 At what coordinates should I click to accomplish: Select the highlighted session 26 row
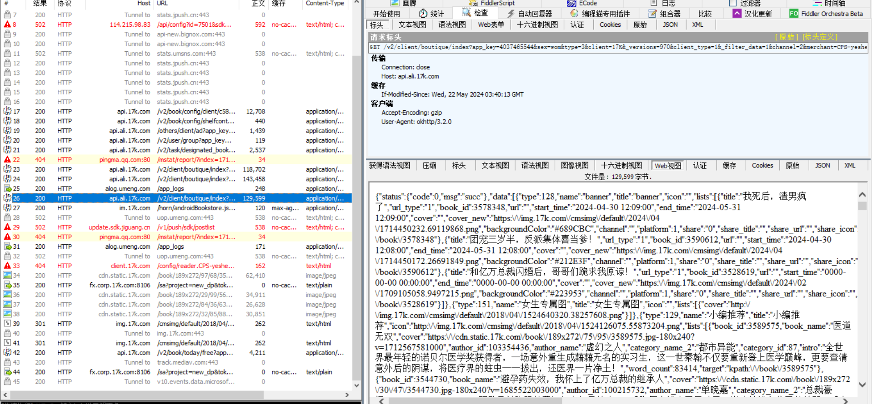176,198
